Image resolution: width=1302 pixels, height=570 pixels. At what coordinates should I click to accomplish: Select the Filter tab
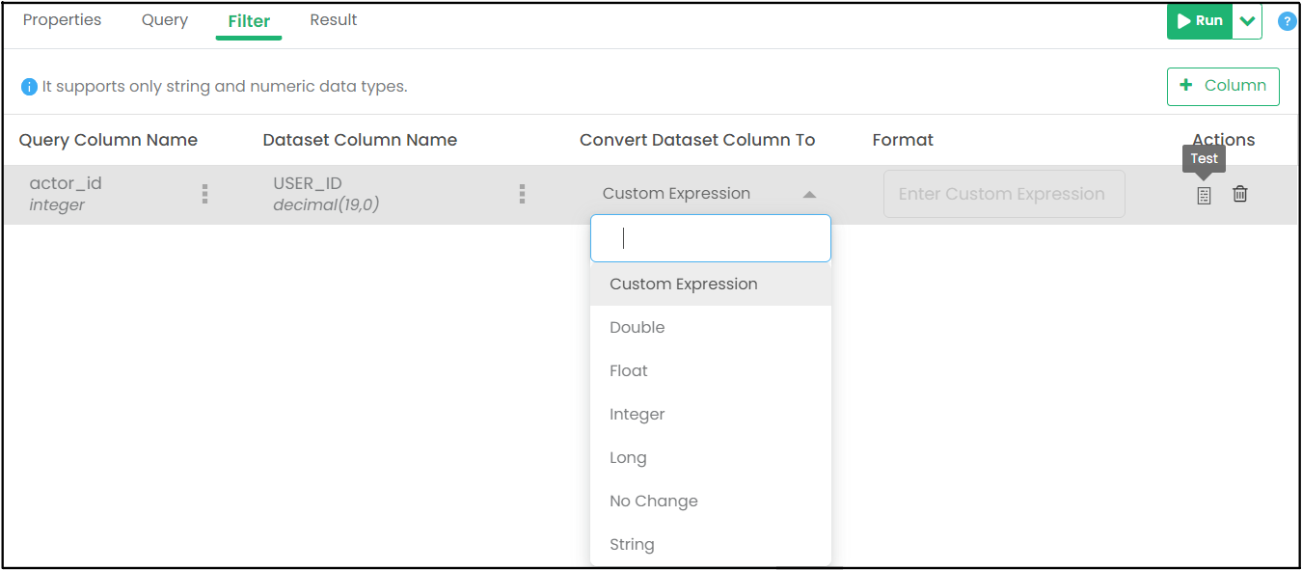[x=249, y=21]
